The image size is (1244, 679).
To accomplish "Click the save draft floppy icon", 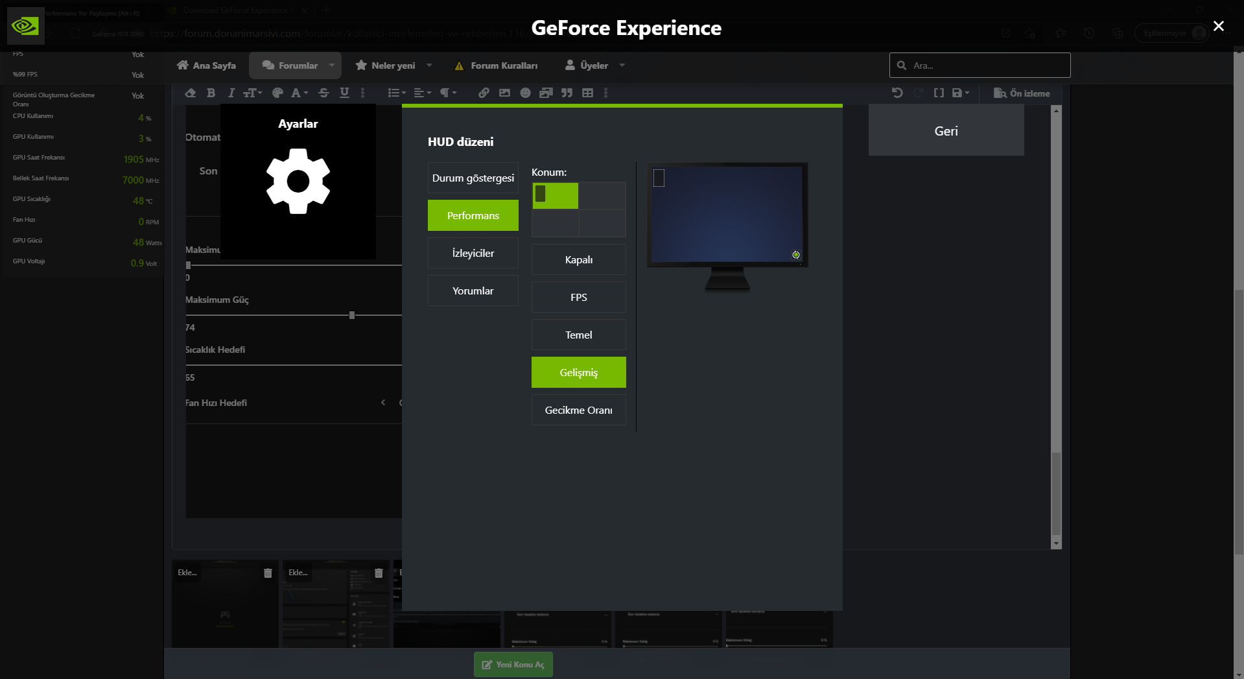I will coord(960,93).
